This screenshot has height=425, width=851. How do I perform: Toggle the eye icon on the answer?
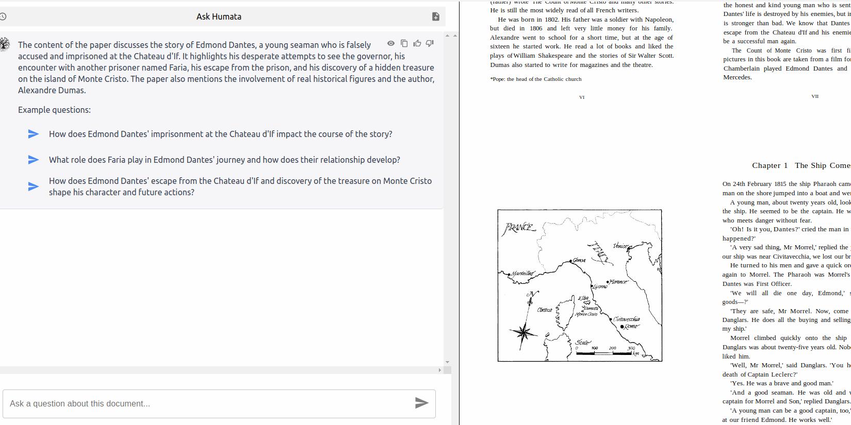coord(391,43)
